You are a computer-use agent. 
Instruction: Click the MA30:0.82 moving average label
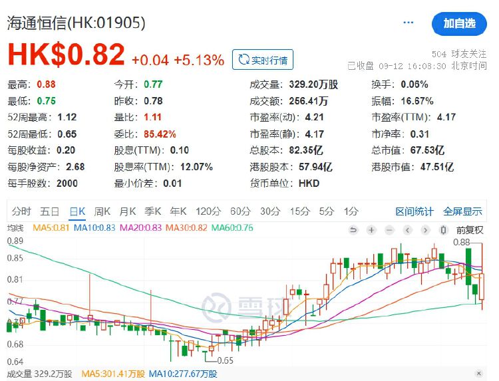(186, 227)
